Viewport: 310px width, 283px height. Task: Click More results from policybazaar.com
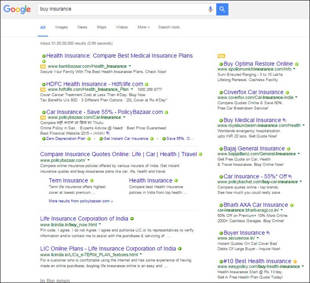click(81, 201)
